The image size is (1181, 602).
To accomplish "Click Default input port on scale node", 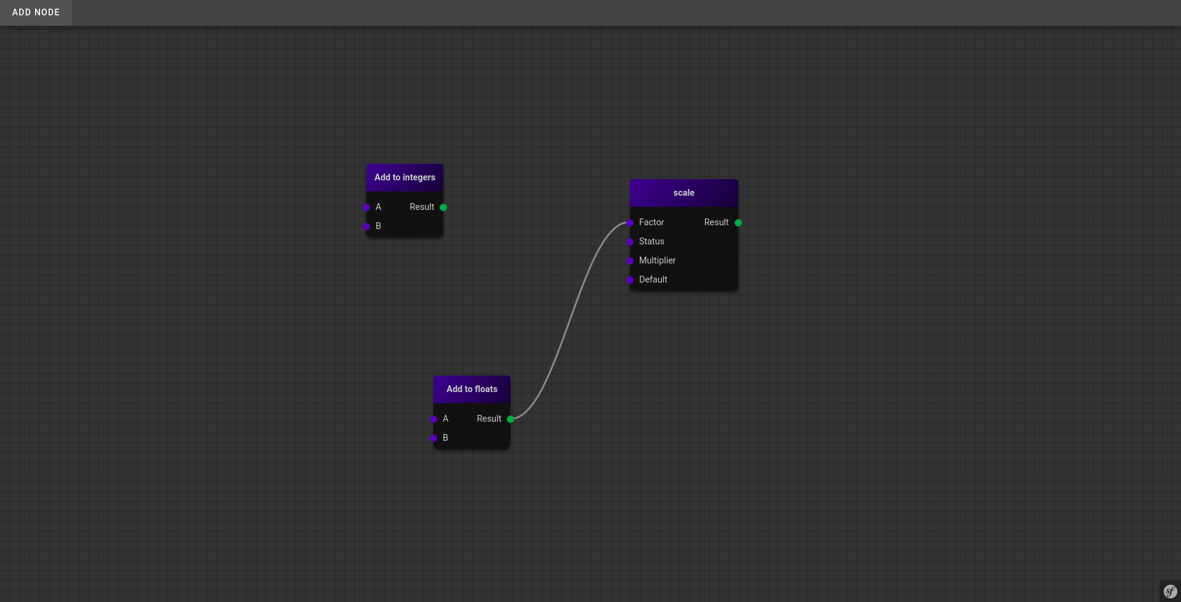I will [x=630, y=280].
